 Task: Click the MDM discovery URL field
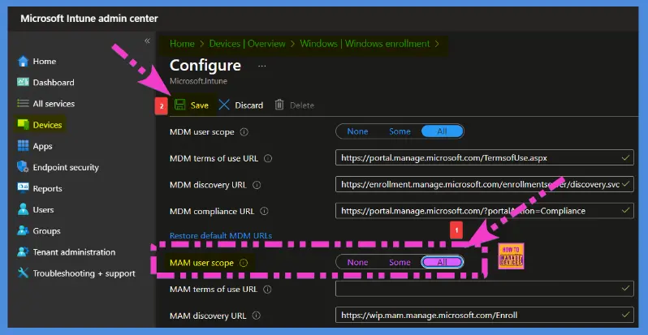(x=484, y=184)
